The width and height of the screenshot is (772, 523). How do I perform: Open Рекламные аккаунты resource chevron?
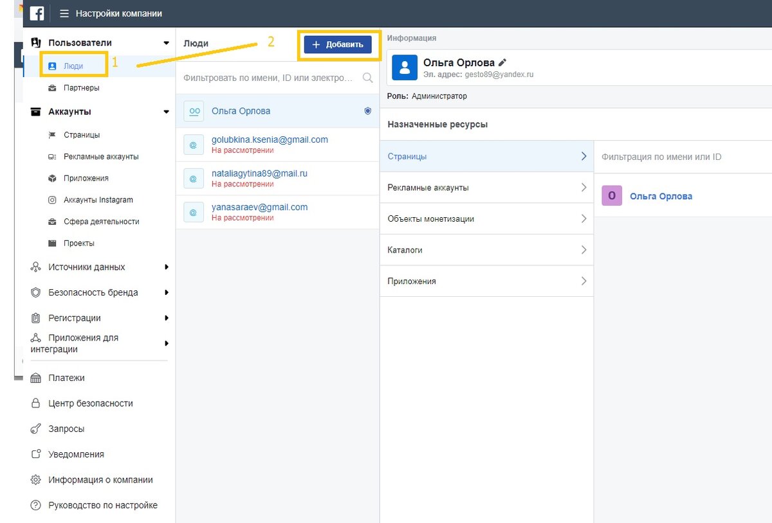pos(584,188)
